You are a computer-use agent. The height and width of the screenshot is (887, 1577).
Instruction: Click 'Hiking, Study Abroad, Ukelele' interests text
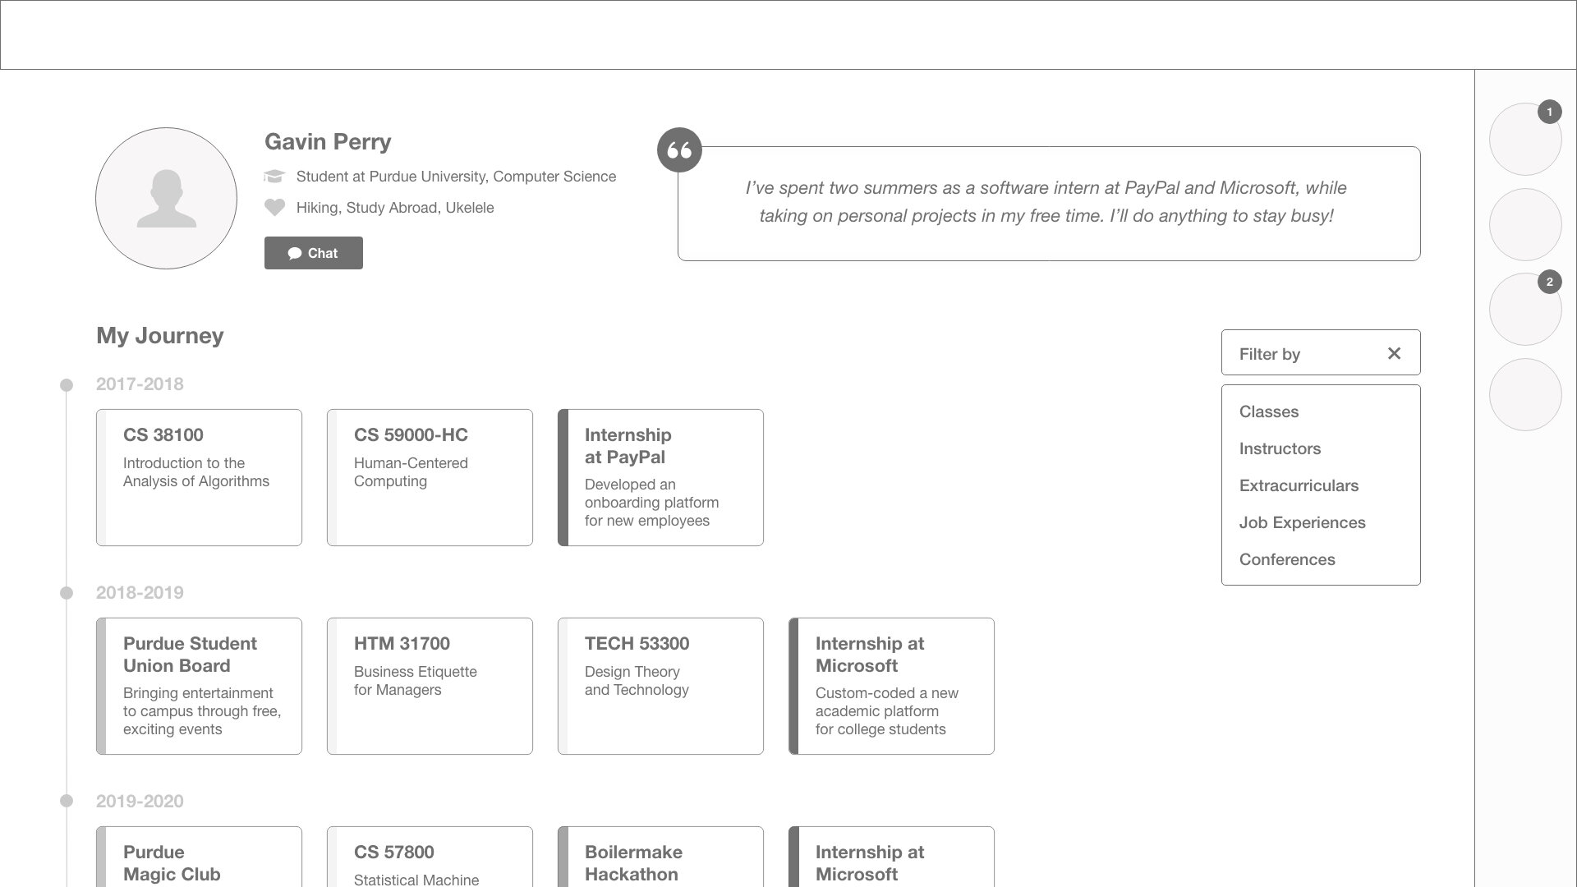(395, 208)
